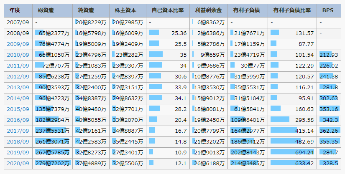
Task: Select shareholder equity value 27億3151万
Action: click(128, 88)
